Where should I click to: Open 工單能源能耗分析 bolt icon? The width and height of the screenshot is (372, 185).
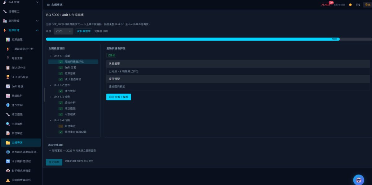[8, 49]
